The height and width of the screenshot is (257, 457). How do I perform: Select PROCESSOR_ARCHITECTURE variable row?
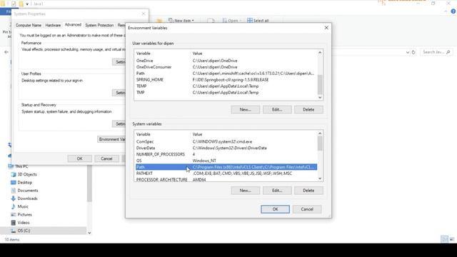click(226, 179)
